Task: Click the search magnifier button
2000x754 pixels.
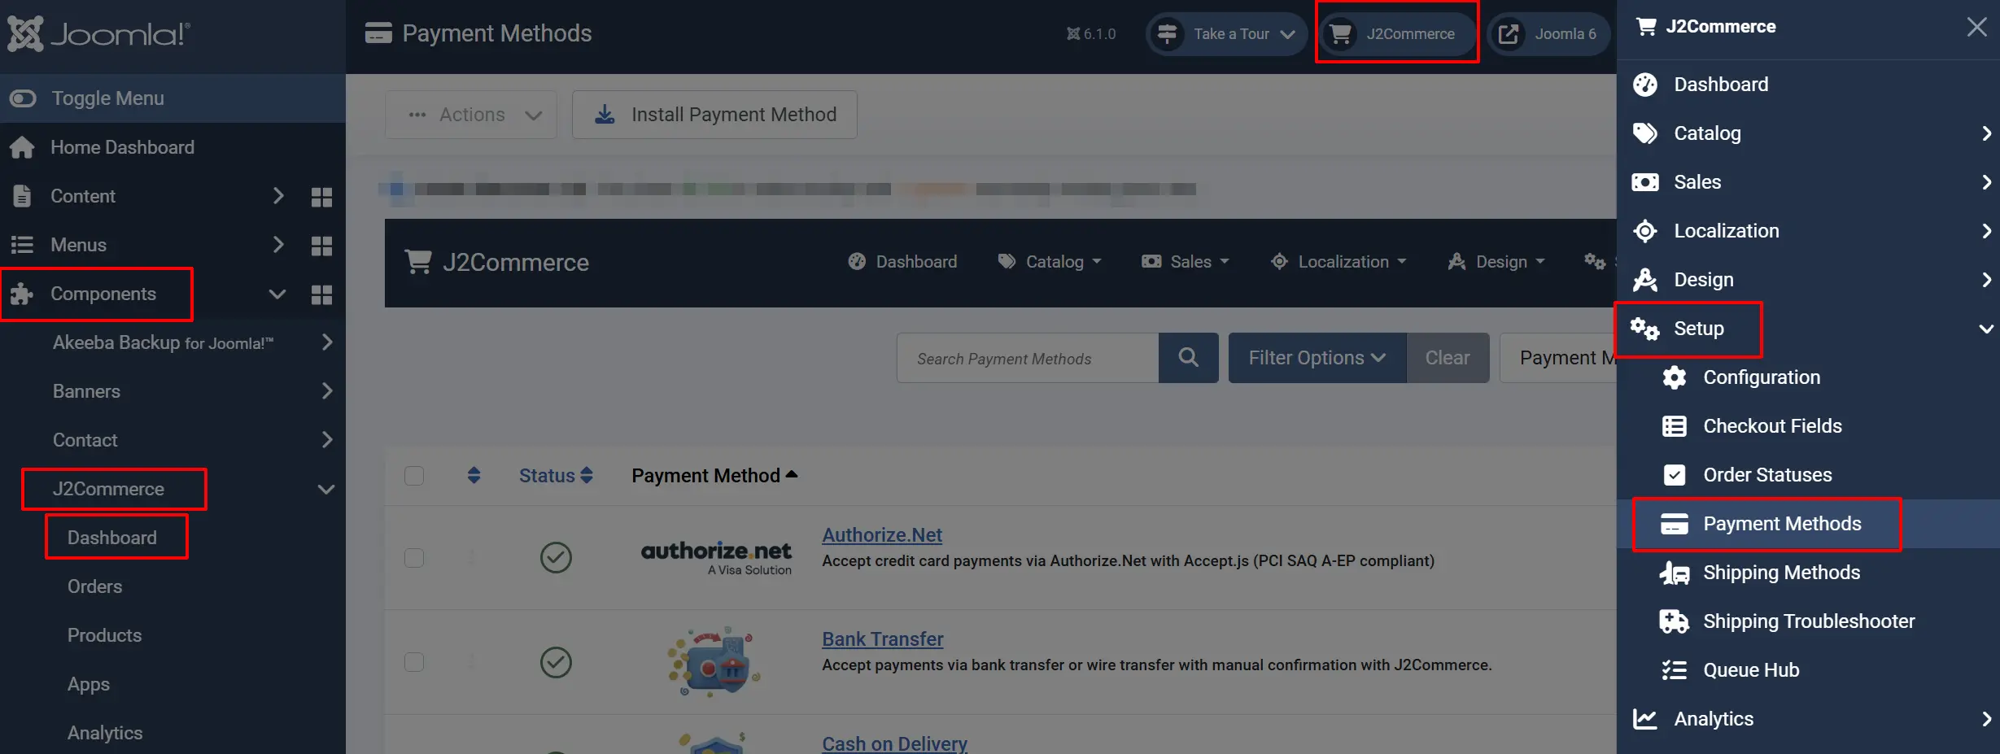Action: [1188, 358]
